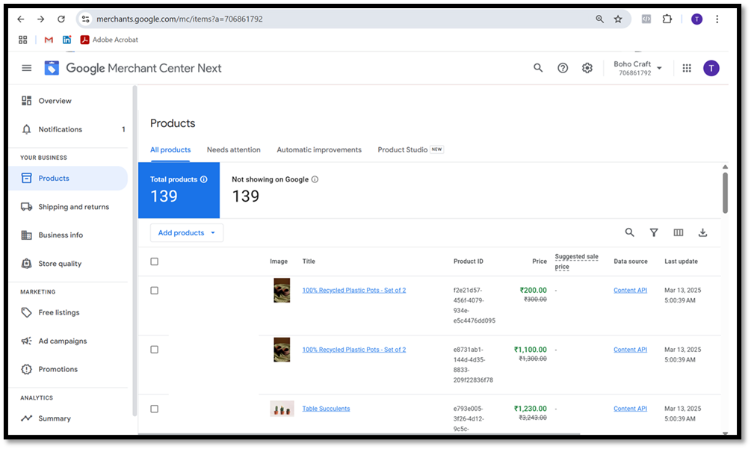Click the Suggested sale price column header

point(577,261)
